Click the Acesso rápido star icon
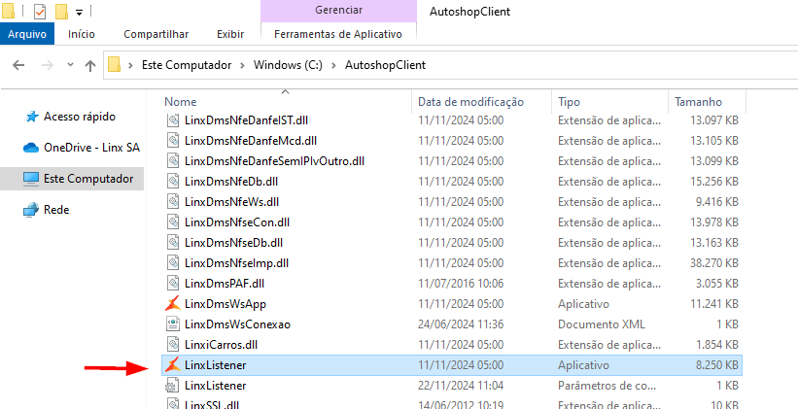The width and height of the screenshot is (798, 409). (31, 117)
